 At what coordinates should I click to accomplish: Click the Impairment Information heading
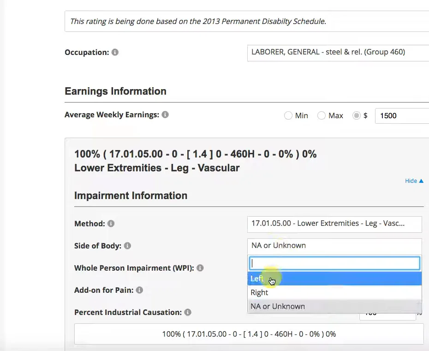click(131, 196)
